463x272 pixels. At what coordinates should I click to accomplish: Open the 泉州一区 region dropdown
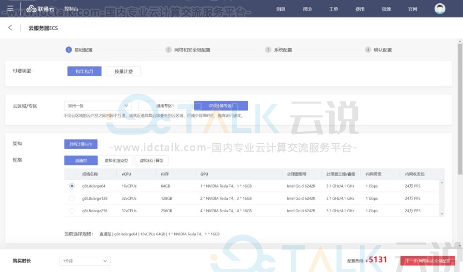[x=98, y=106]
